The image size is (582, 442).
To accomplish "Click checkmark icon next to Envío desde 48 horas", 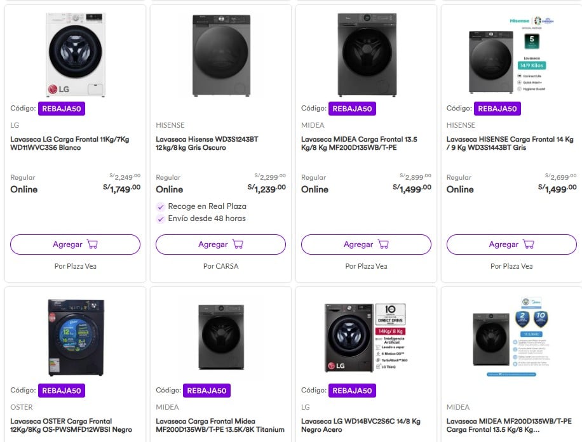I will (x=161, y=219).
